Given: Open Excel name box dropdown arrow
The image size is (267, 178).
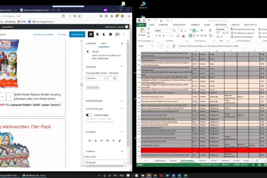Looking at the screenshot, I should pyautogui.click(x=152, y=46).
